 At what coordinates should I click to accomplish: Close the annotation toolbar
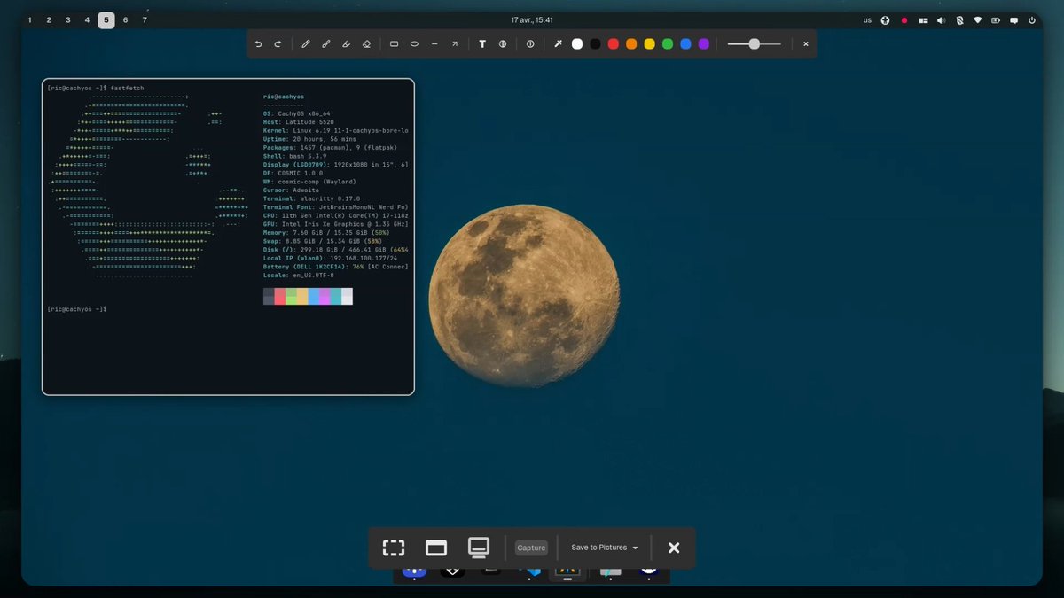806,43
